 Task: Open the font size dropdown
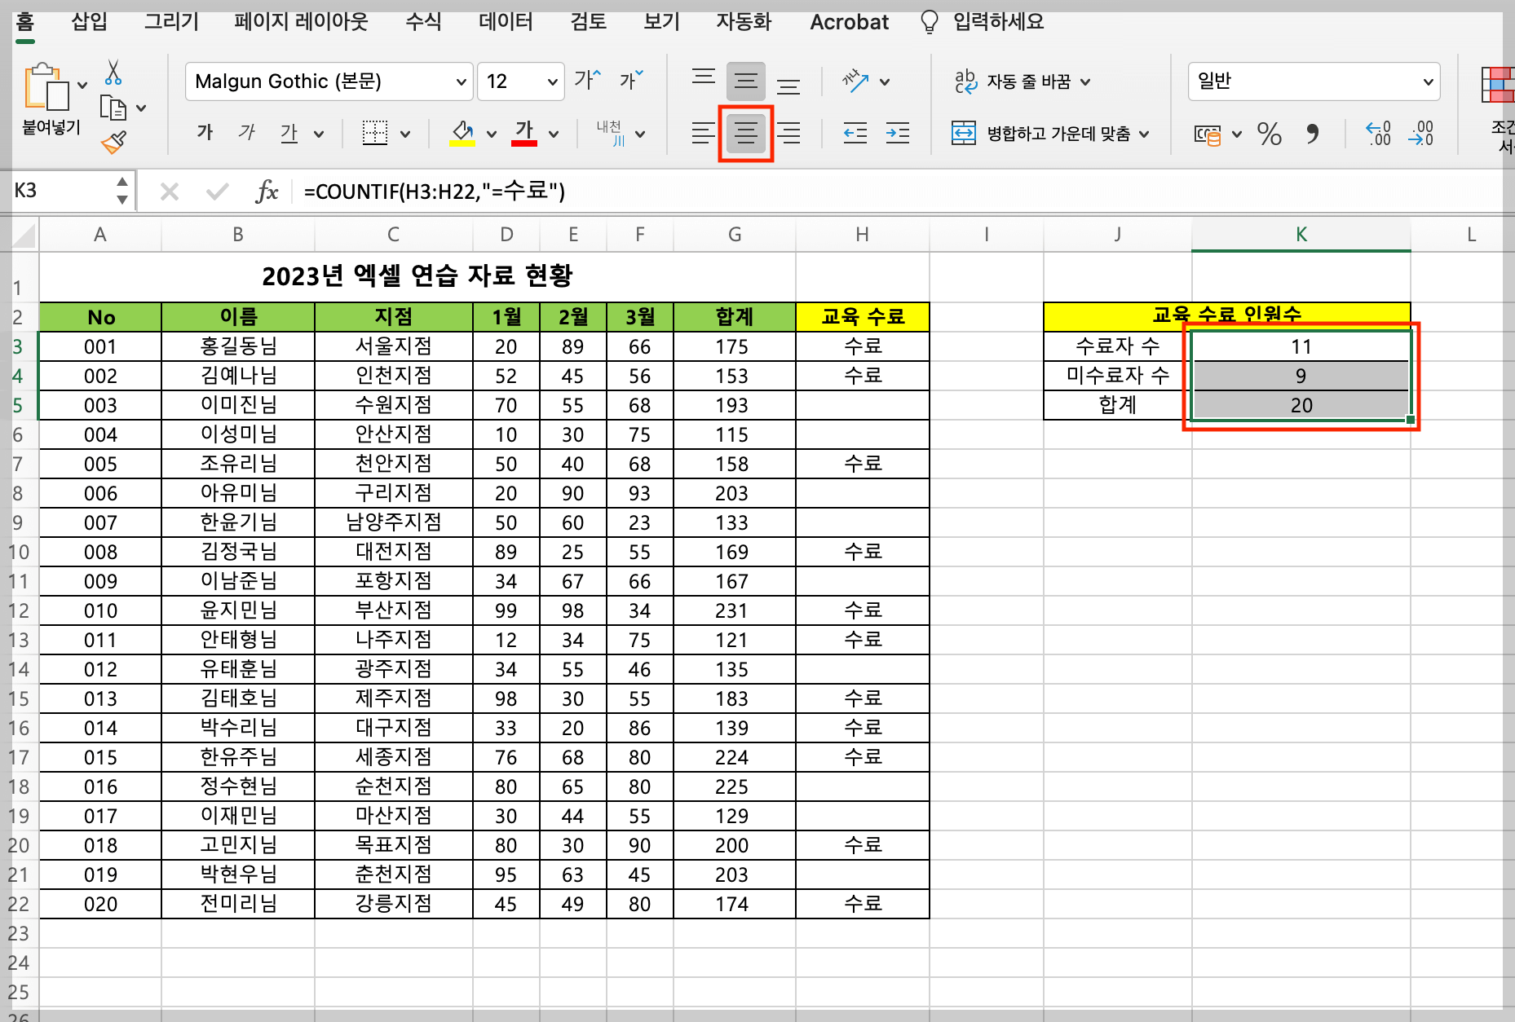point(551,81)
